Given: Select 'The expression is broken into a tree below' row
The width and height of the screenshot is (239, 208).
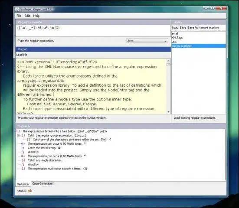Looking at the screenshot, I should (x=65, y=131).
